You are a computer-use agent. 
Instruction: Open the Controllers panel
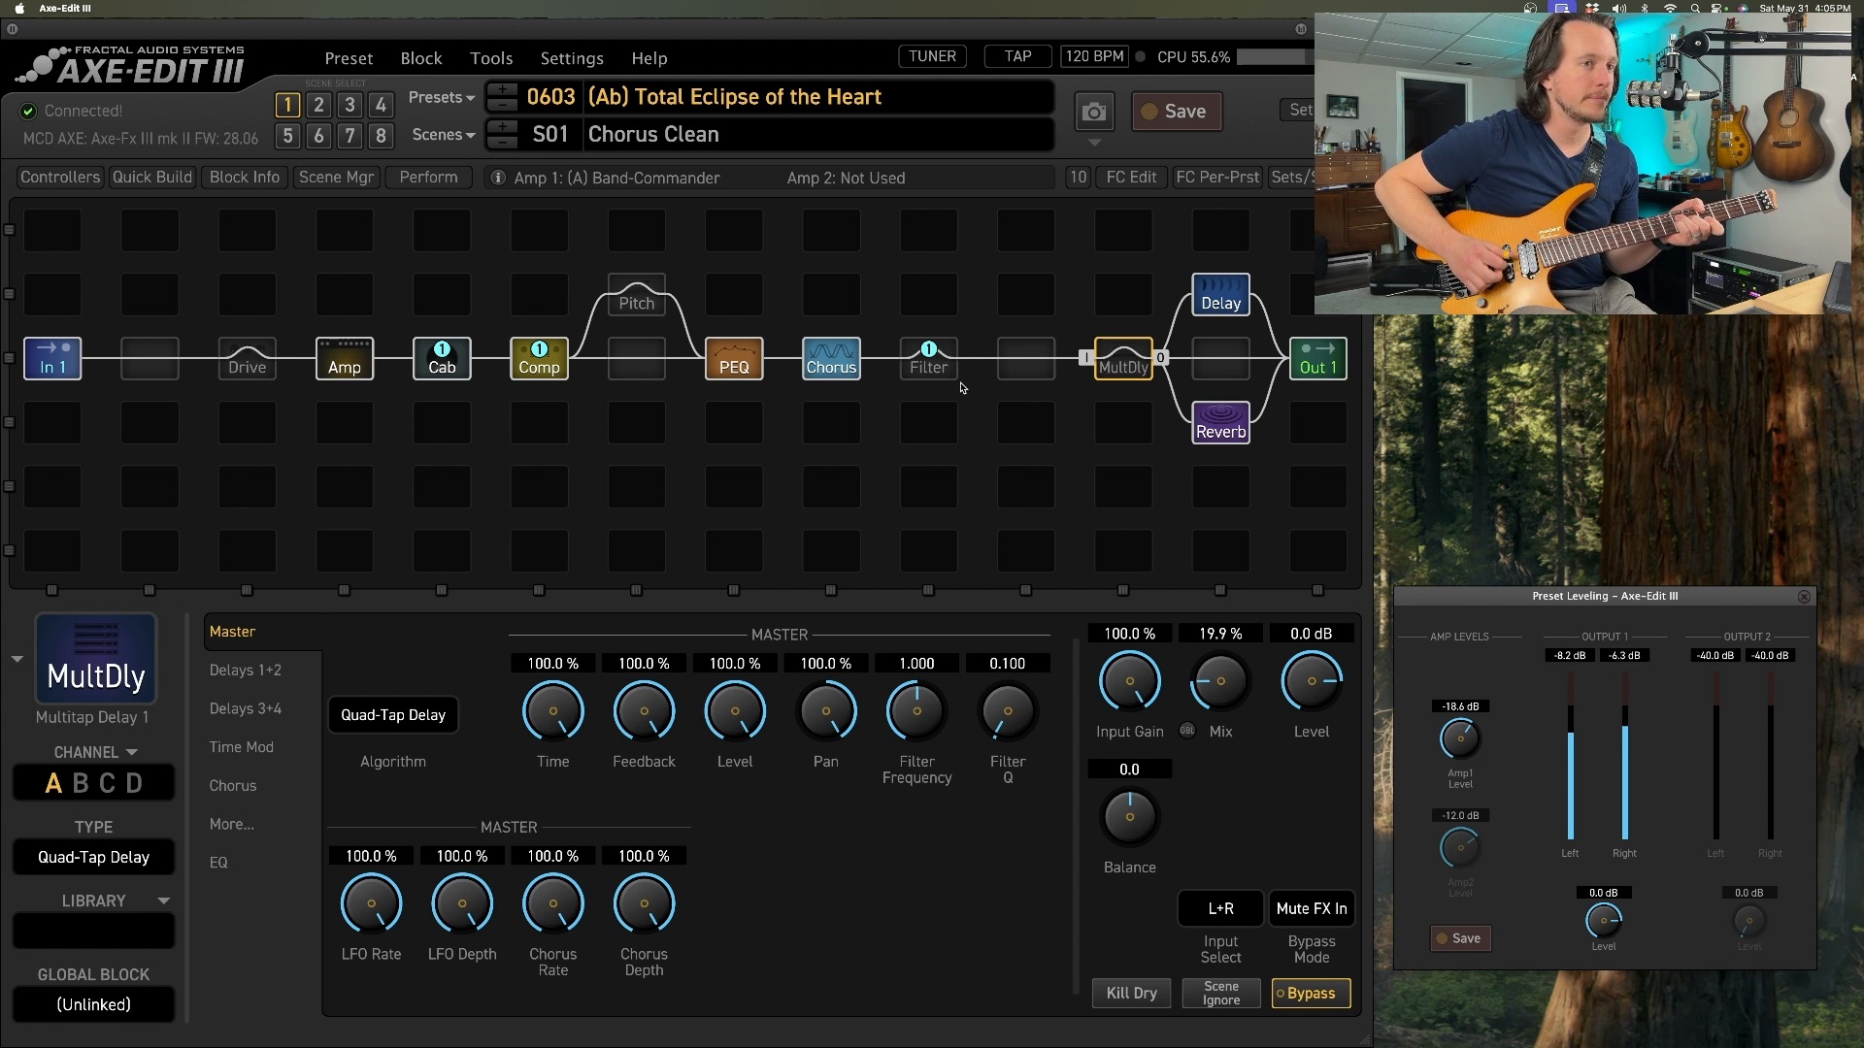[x=60, y=178]
